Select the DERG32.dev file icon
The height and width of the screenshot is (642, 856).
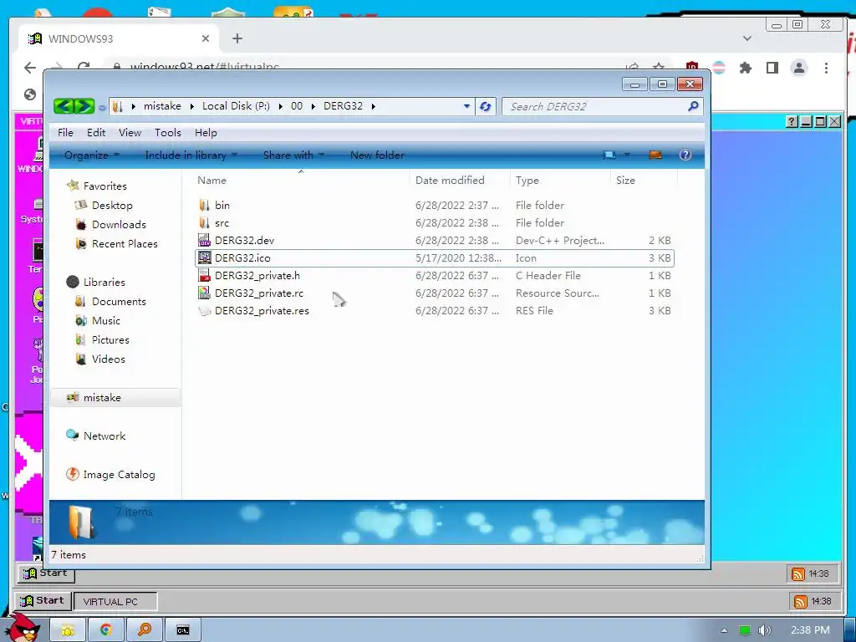tap(204, 240)
